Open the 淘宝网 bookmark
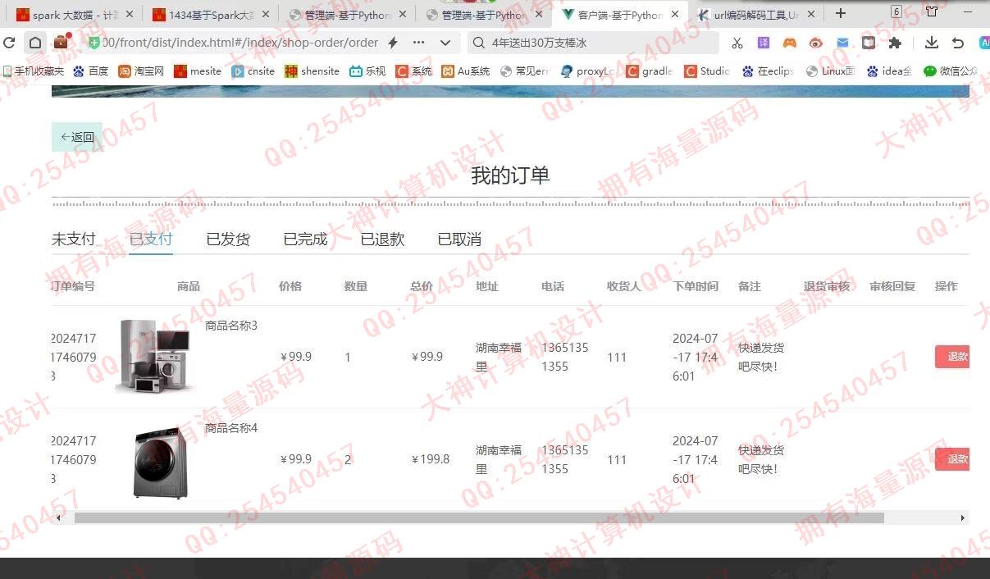This screenshot has width=990, height=579. pos(141,71)
